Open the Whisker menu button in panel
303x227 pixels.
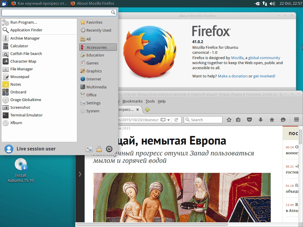pos(4,3)
